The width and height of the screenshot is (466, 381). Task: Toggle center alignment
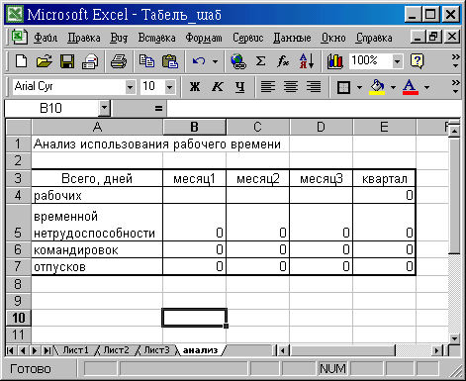(291, 87)
